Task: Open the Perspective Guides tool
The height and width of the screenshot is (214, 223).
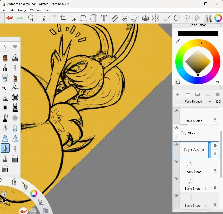Action: (145, 18)
